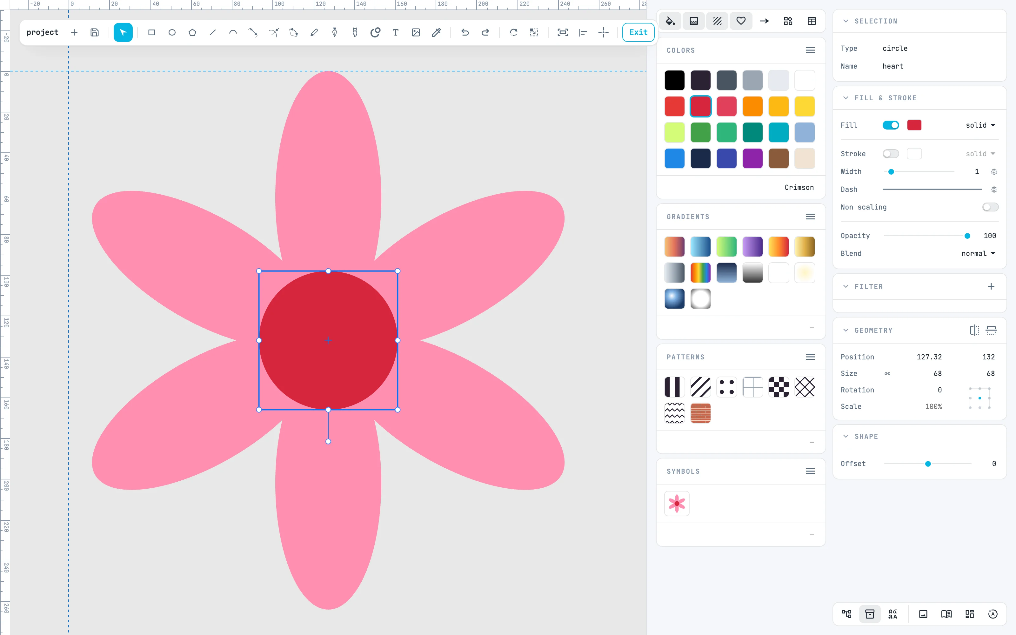Screen dimensions: 1016x635
Task: Open the Fill type solid dropdown
Action: coord(981,125)
